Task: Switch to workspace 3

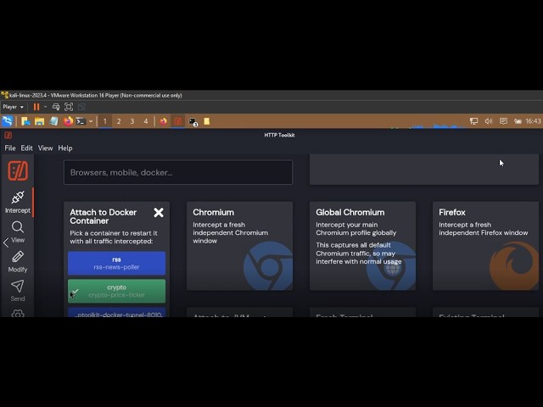Action: pos(132,121)
